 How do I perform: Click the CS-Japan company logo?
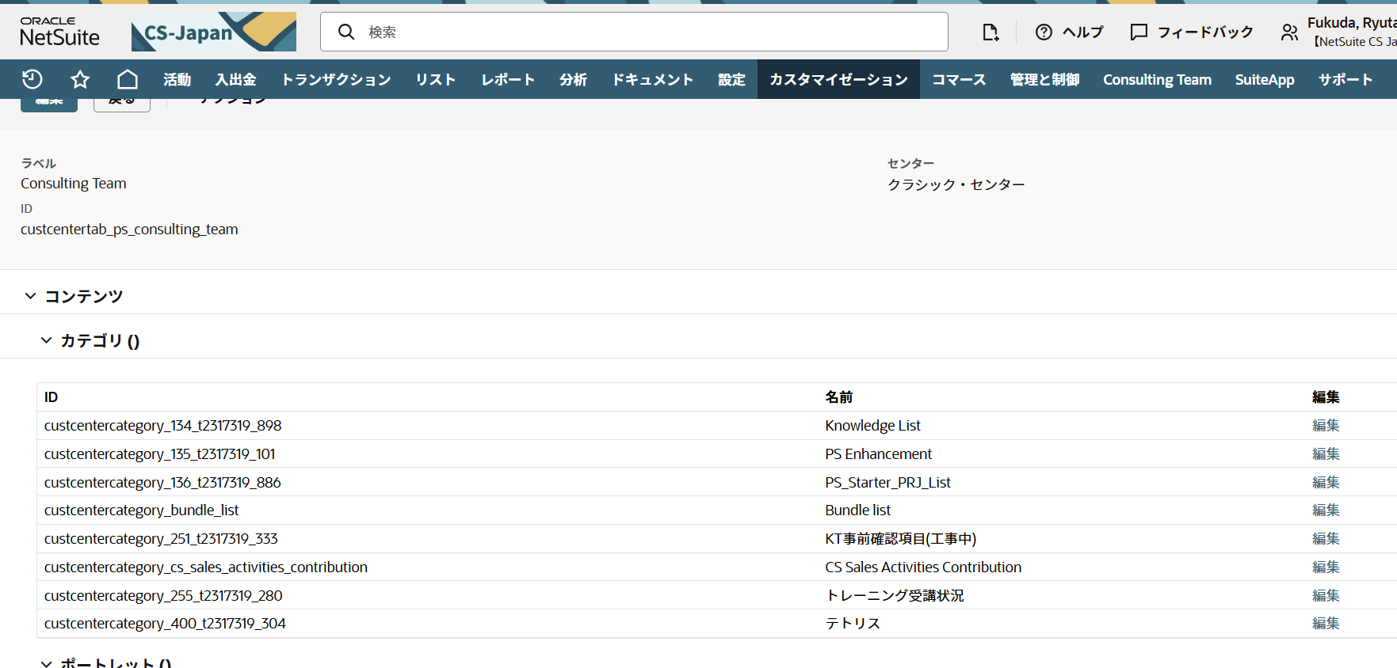(214, 32)
